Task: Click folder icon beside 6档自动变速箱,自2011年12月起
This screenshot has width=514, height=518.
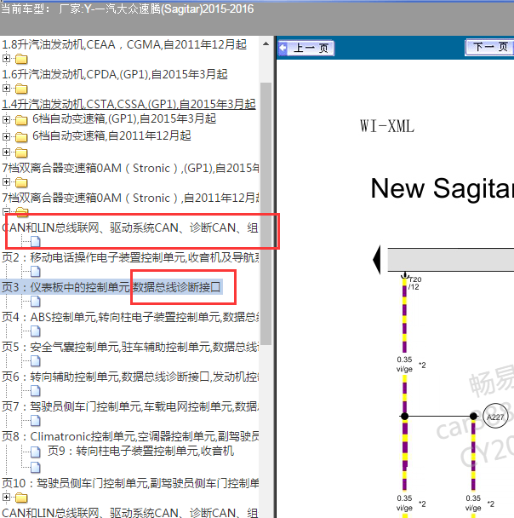Action: [21, 136]
